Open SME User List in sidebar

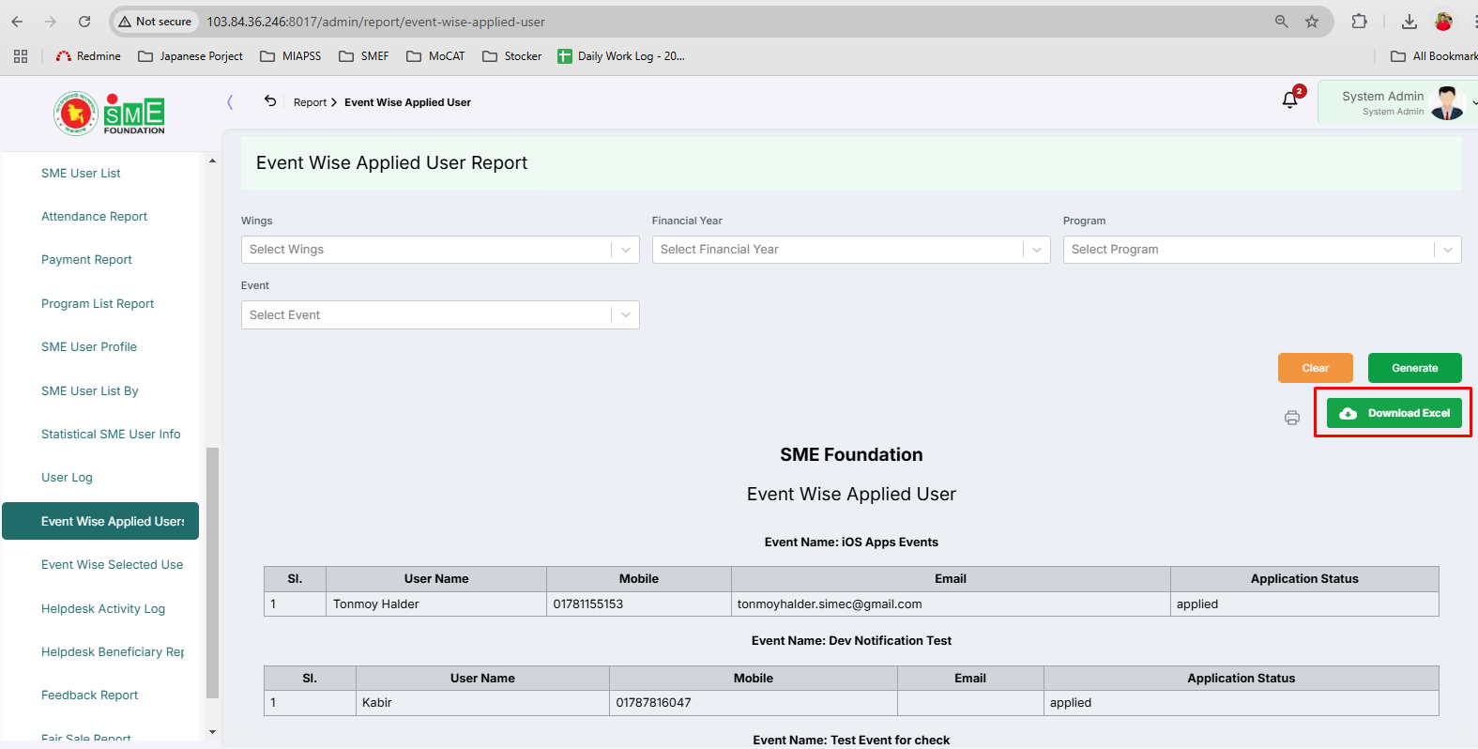pos(81,174)
